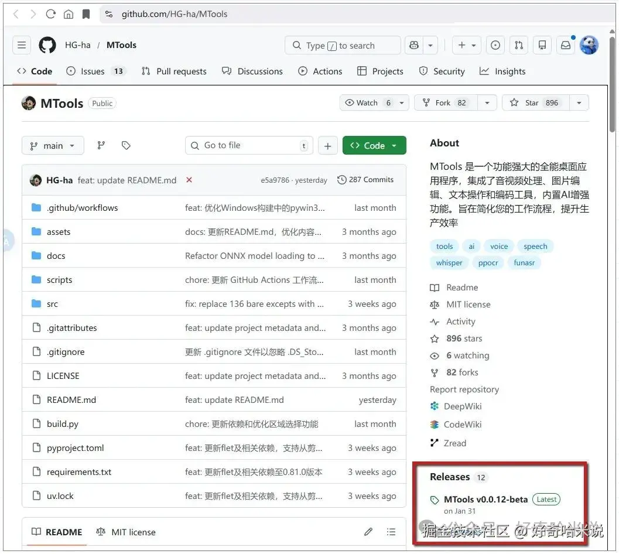Viewport: 619px width, 554px height.
Task: Watch the MTools repository
Action: point(366,102)
